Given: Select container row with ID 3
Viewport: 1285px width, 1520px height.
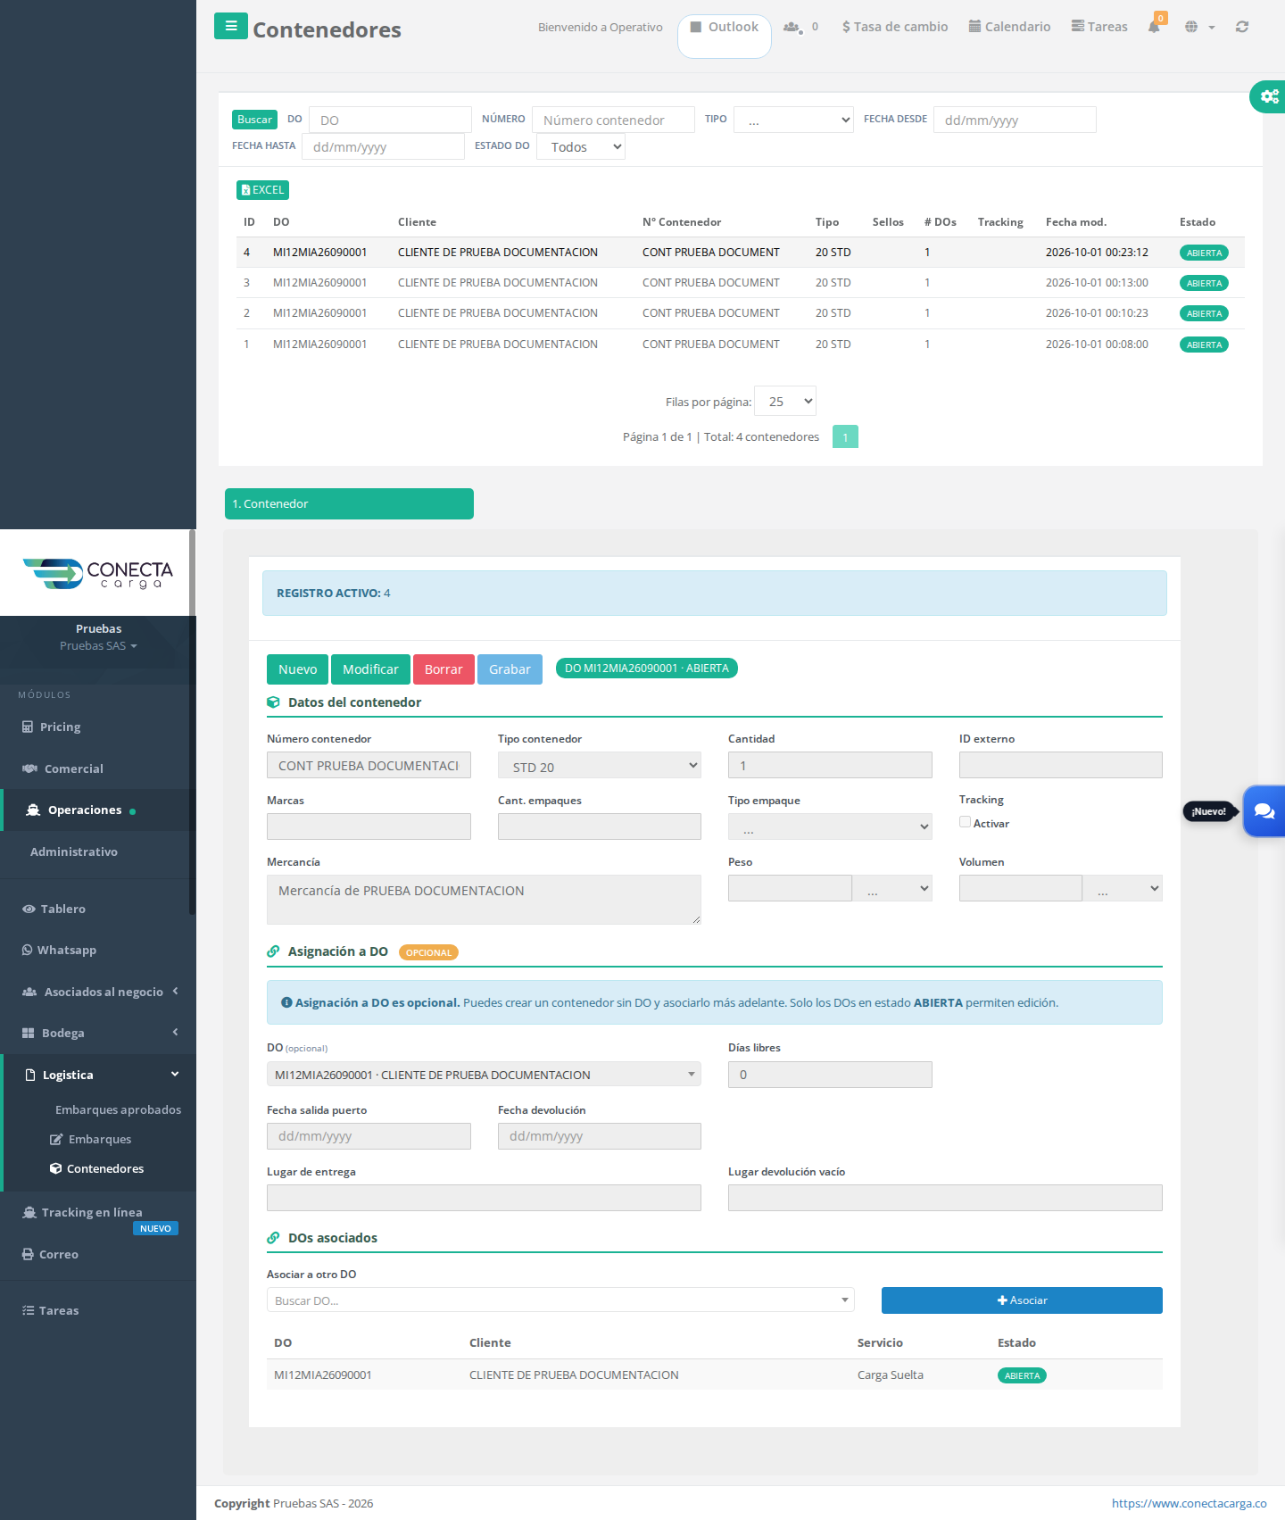Looking at the screenshot, I should pos(741,283).
